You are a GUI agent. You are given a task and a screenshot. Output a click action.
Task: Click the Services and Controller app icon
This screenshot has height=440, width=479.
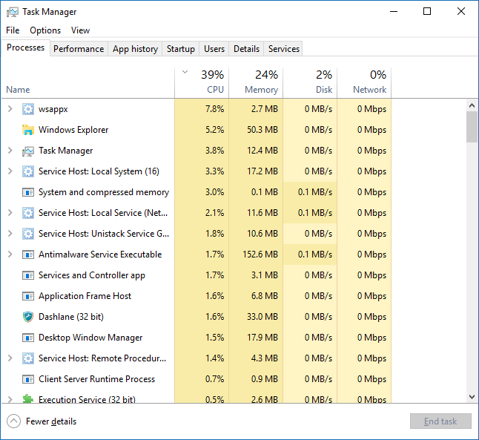(x=27, y=275)
